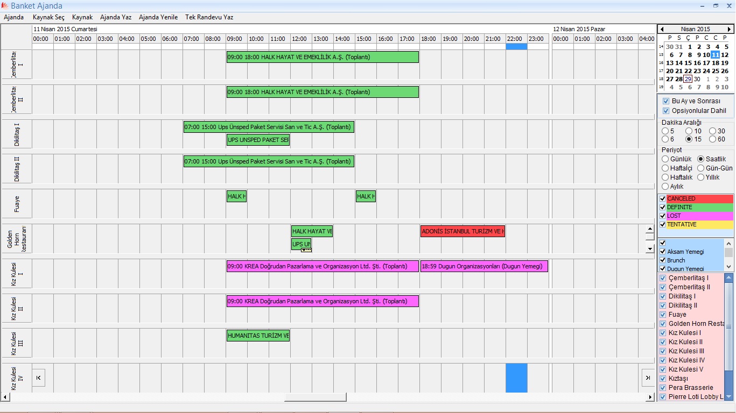Image resolution: width=736 pixels, height=413 pixels.
Task: Go to previous month in calendar
Action: [x=662, y=29]
